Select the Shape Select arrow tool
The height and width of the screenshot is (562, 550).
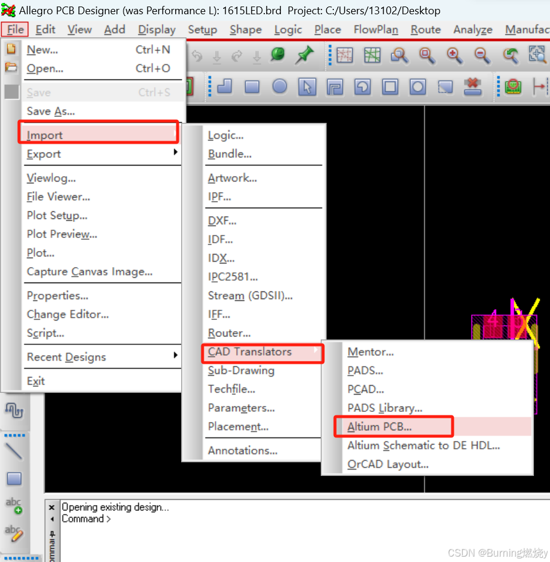[307, 87]
